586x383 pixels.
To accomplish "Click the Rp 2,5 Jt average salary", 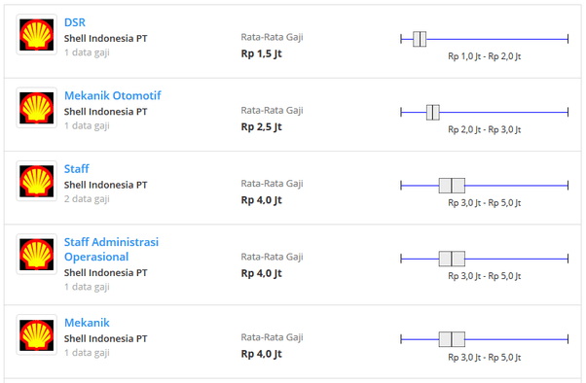I will point(261,127).
